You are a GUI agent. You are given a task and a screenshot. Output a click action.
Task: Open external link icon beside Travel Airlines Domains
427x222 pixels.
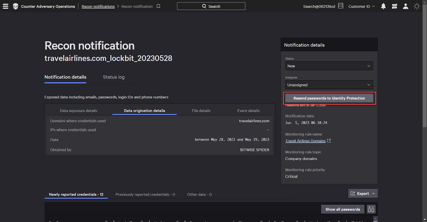[329, 141]
